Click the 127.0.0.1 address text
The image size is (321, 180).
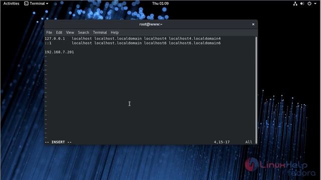55,38
